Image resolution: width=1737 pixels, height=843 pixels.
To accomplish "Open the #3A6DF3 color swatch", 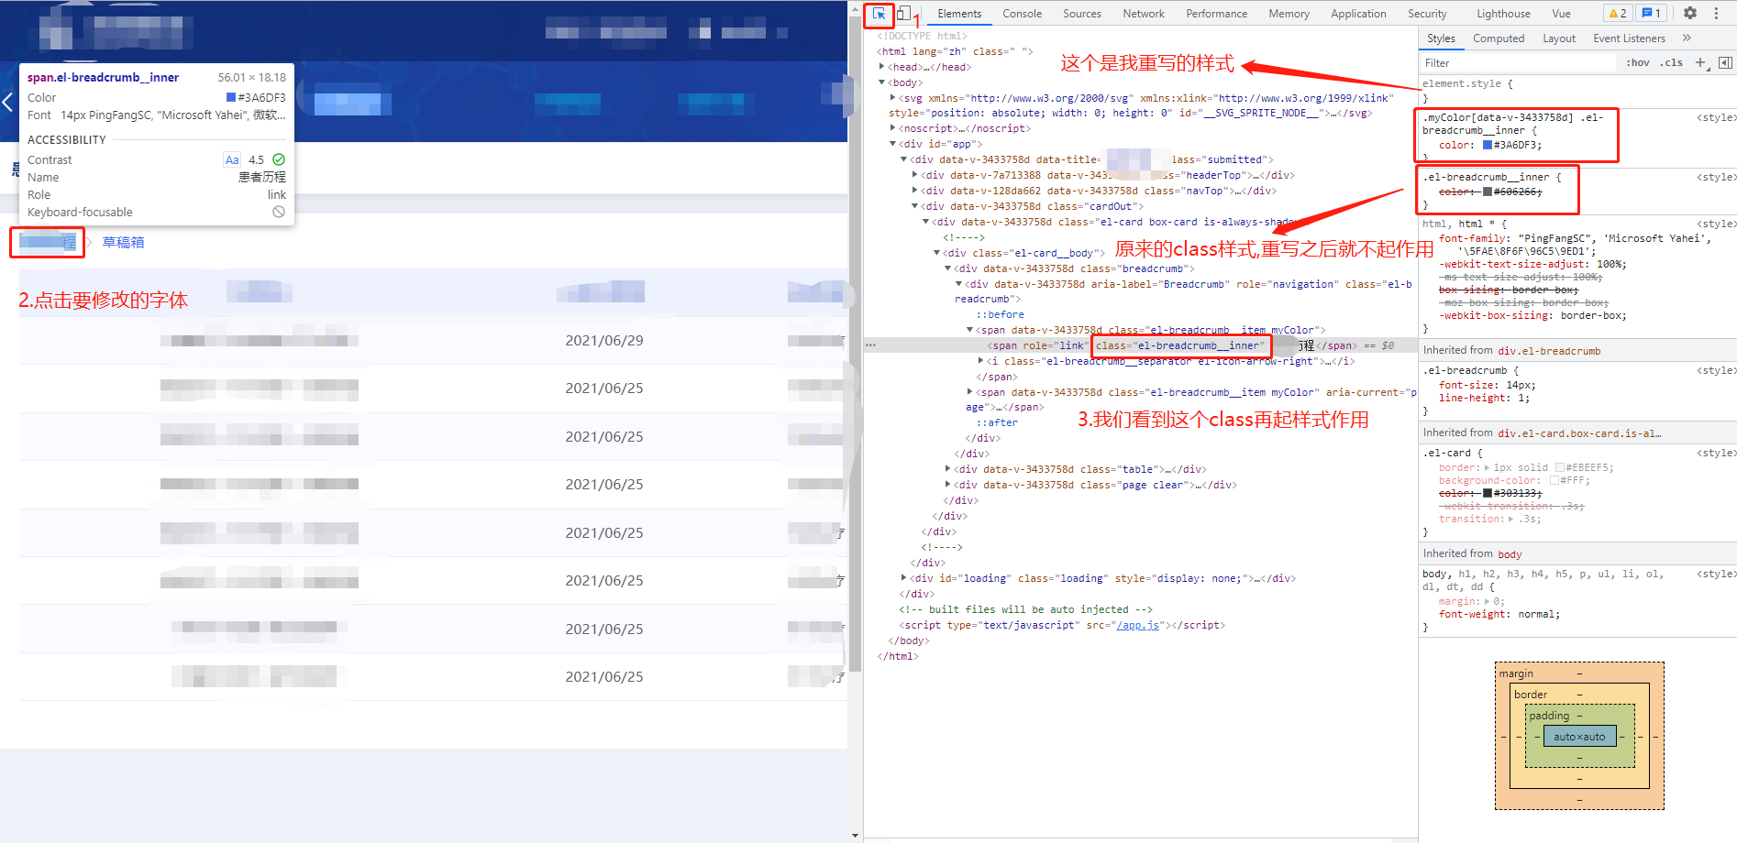I will (x=1488, y=145).
